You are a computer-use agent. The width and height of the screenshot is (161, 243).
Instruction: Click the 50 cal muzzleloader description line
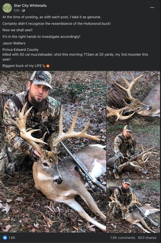75,57
